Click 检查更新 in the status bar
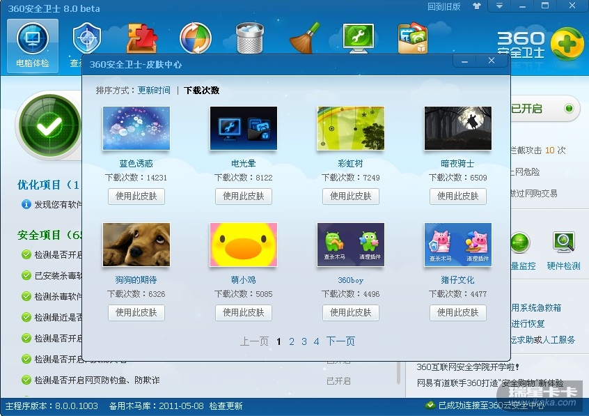589x416 pixels. (x=226, y=406)
